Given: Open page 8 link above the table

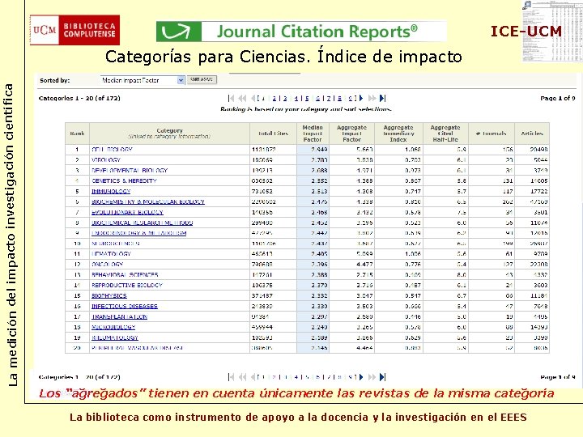Looking at the screenshot, I should click(339, 99).
